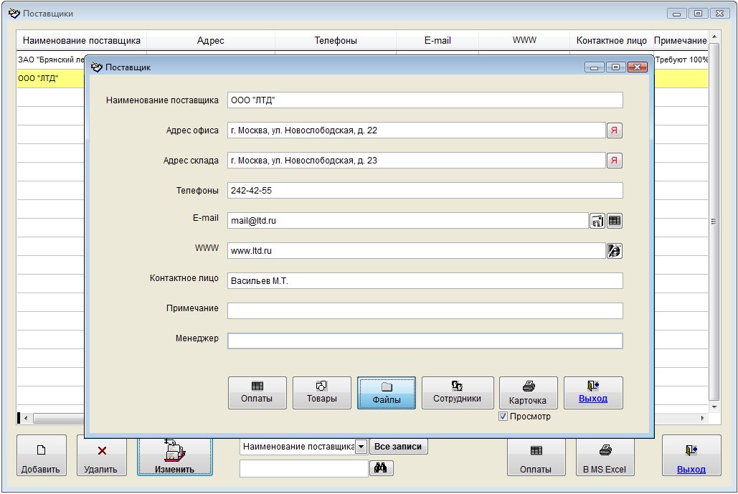Viewport: 738px width, 494px height.
Task: Click the E-mail column header
Action: tap(437, 41)
